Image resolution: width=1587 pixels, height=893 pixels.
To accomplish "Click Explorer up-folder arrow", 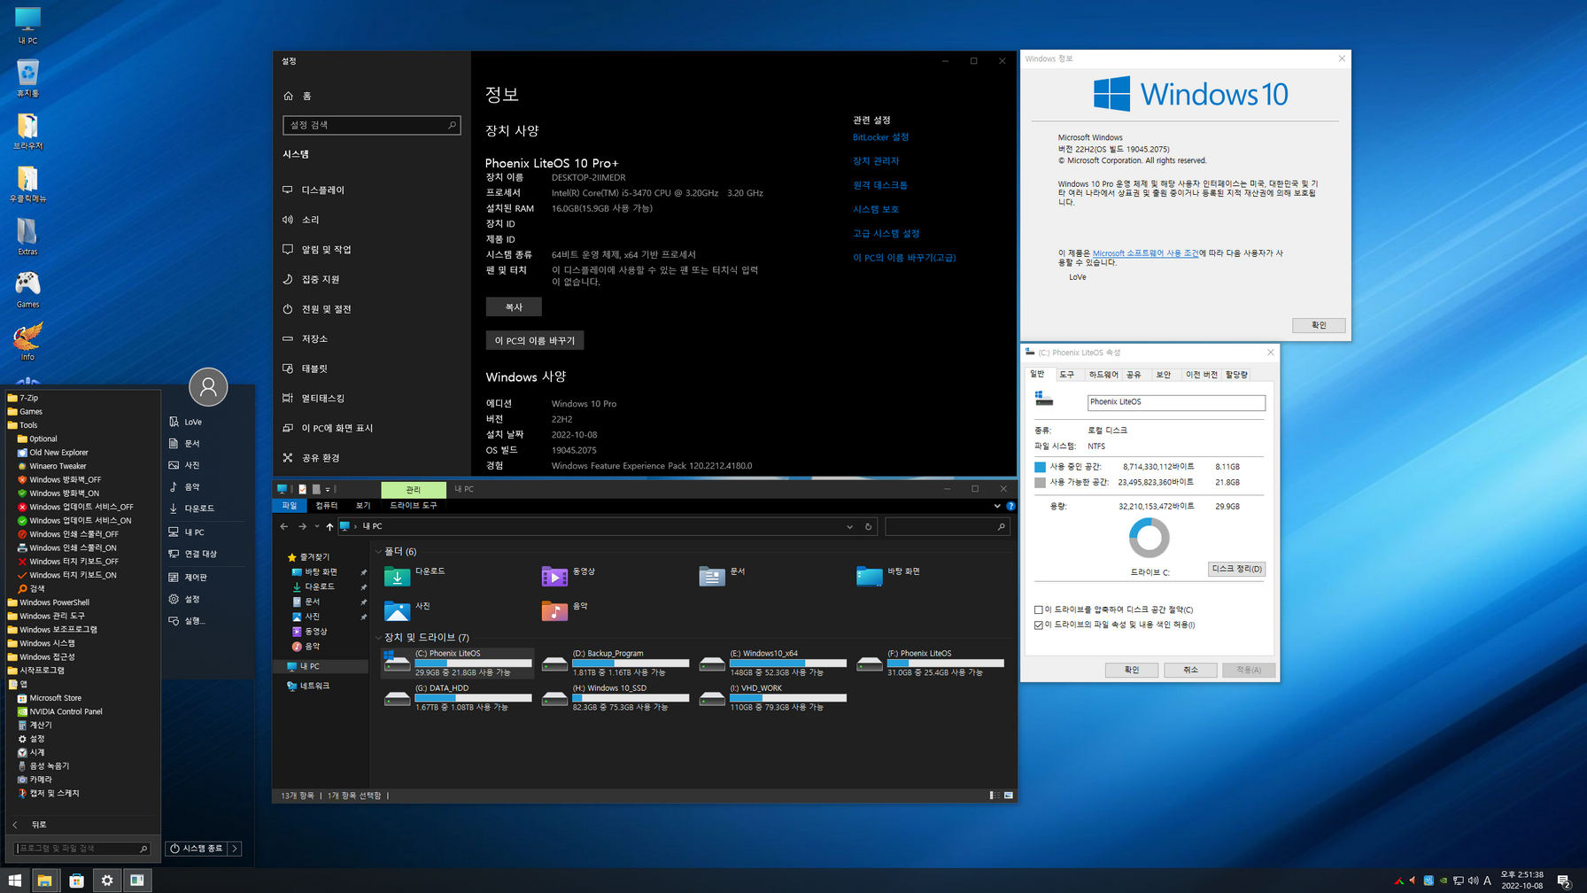I will point(329,526).
